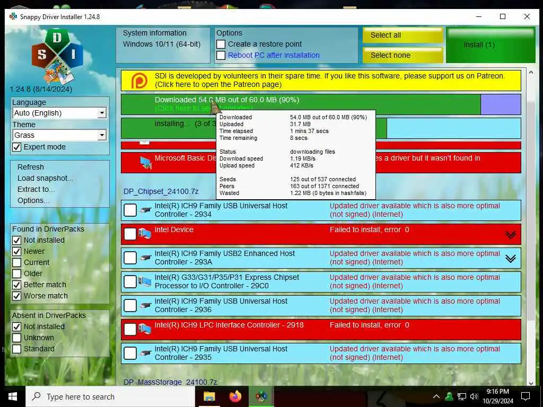Viewport: 543px width, 407px height.
Task: Select checkbox for Intel Device driver
Action: click(130, 234)
